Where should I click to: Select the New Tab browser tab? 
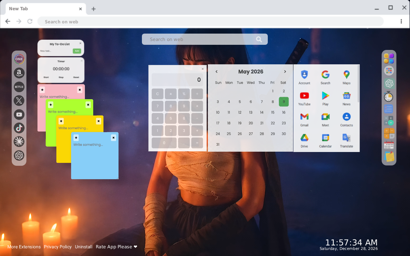(x=46, y=9)
